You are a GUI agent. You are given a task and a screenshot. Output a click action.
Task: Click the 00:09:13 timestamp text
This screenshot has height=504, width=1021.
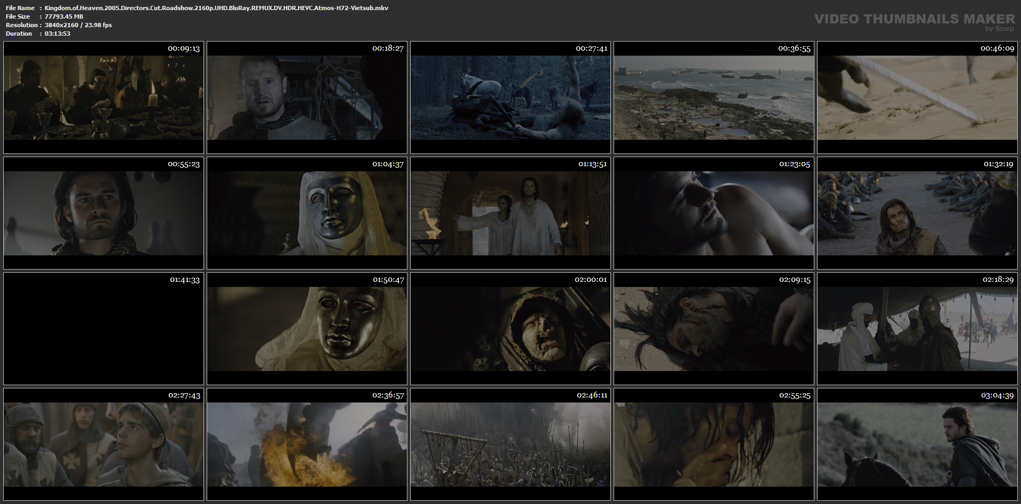click(184, 48)
